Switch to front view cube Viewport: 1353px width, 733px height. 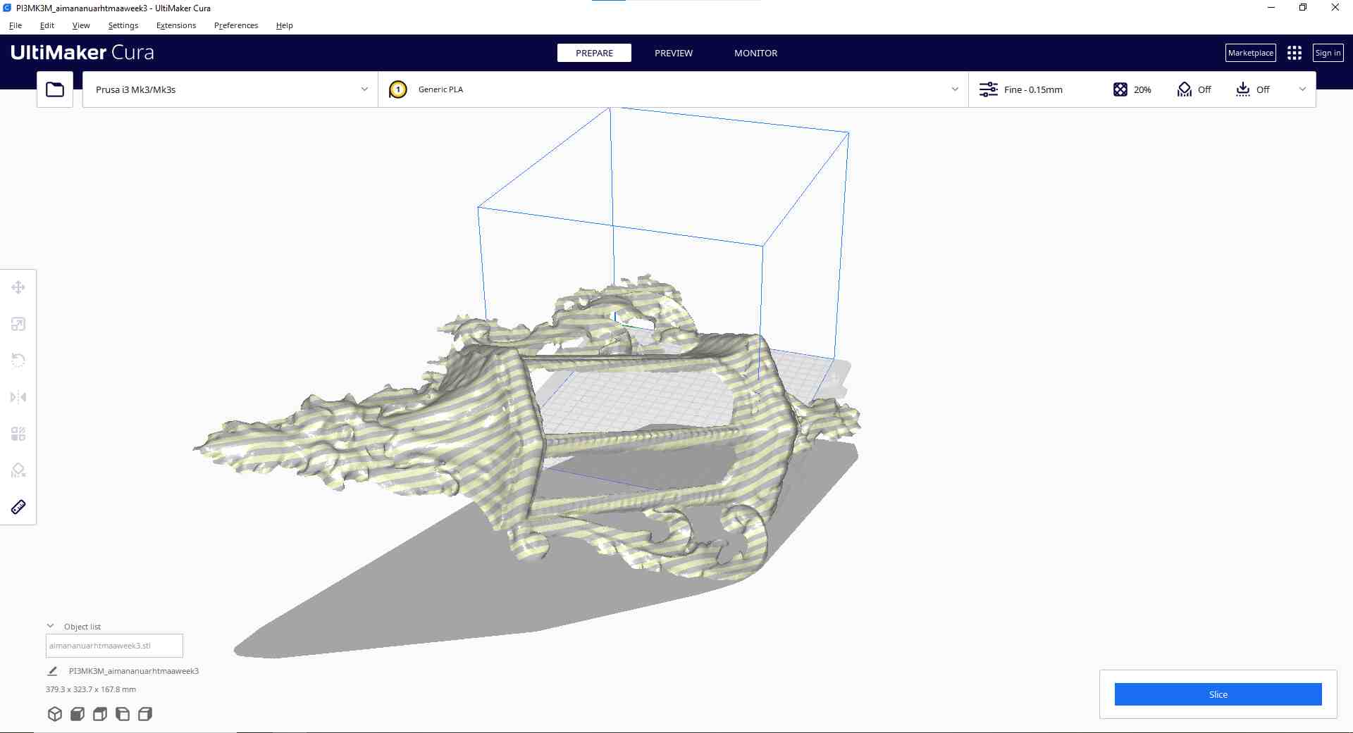(x=78, y=714)
